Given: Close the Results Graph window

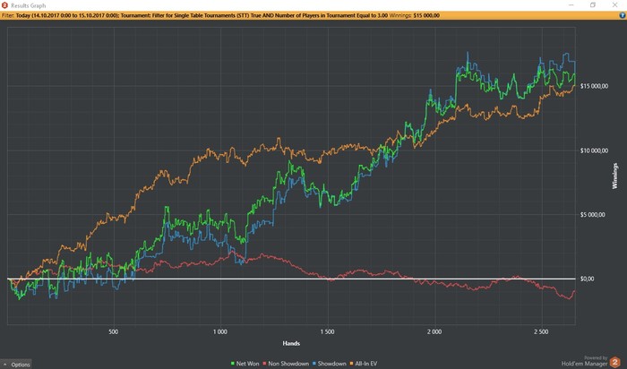Looking at the screenshot, I should pos(614,5).
